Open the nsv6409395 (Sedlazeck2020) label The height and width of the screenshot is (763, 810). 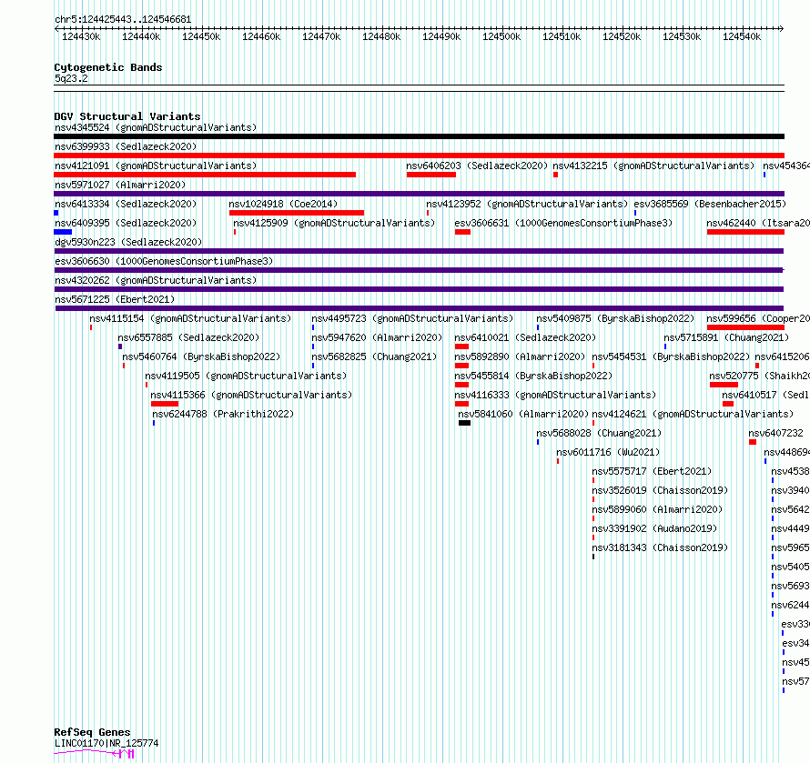coord(126,223)
